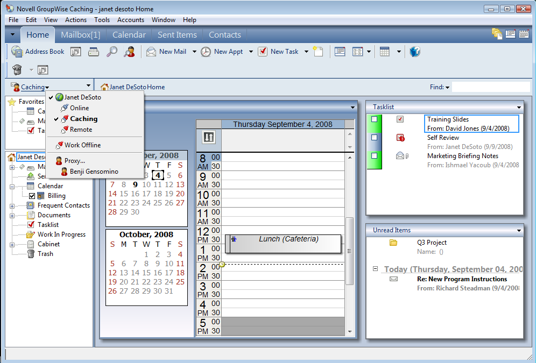Open Re: New Program Instructions message
The image size is (536, 363).
pyautogui.click(x=462, y=279)
